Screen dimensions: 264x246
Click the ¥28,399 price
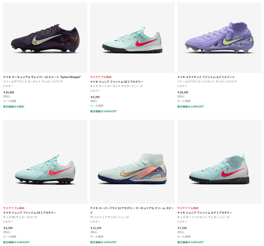[183, 92]
